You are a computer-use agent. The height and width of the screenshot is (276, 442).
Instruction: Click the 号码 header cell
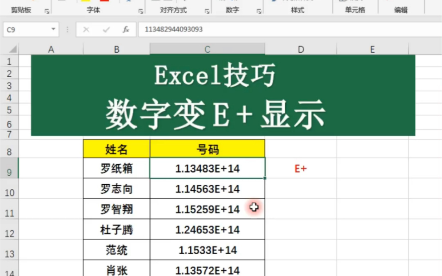pos(207,149)
